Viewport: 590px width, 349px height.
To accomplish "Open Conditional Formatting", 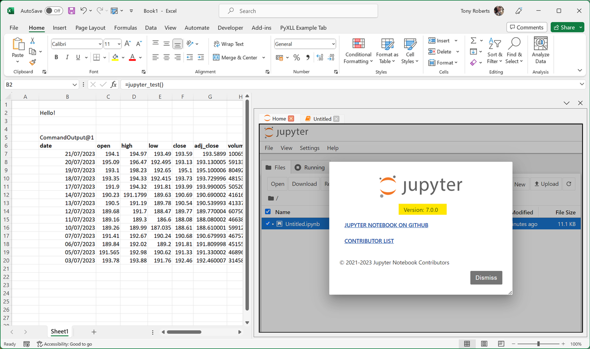I will pyautogui.click(x=358, y=51).
